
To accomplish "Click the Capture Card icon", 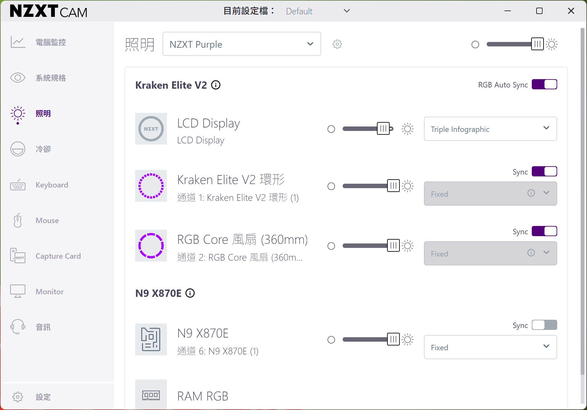I will [18, 256].
